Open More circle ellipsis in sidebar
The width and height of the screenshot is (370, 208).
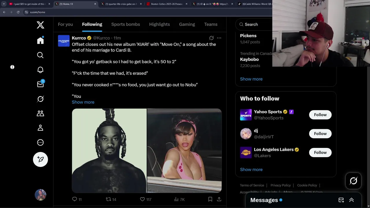click(x=40, y=142)
